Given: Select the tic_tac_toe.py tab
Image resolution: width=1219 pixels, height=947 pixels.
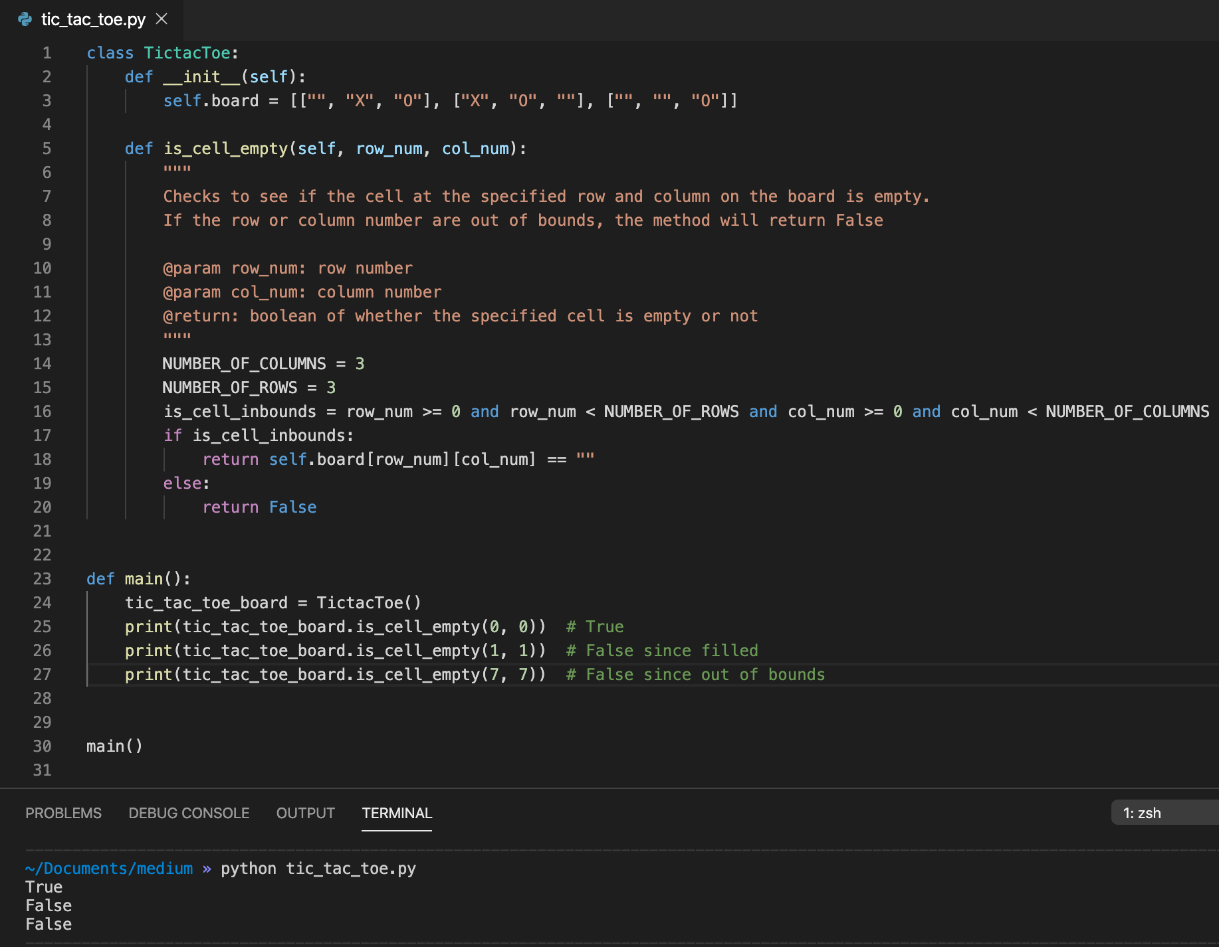Looking at the screenshot, I should point(92,19).
